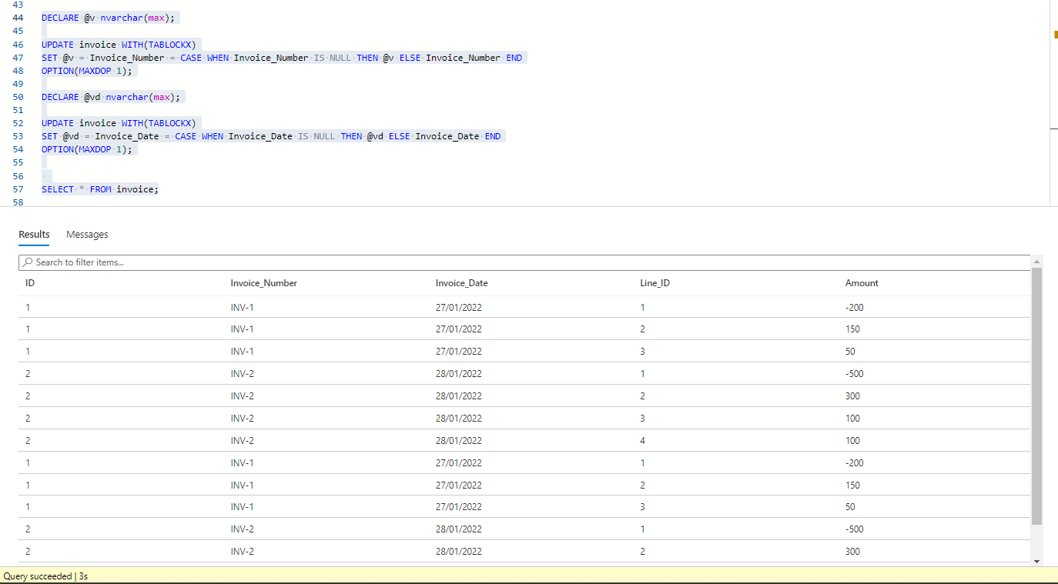Click the results scrollbar down arrow
Viewport: 1058px width, 584px height.
click(x=1036, y=562)
